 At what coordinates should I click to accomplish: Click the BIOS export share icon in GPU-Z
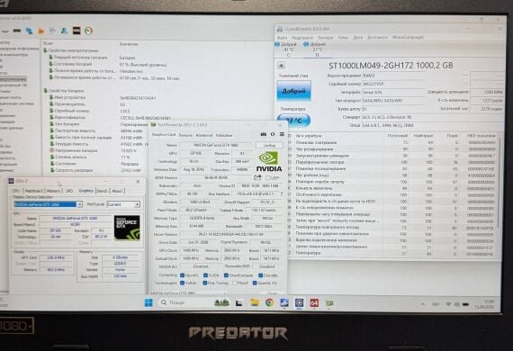tap(257, 177)
